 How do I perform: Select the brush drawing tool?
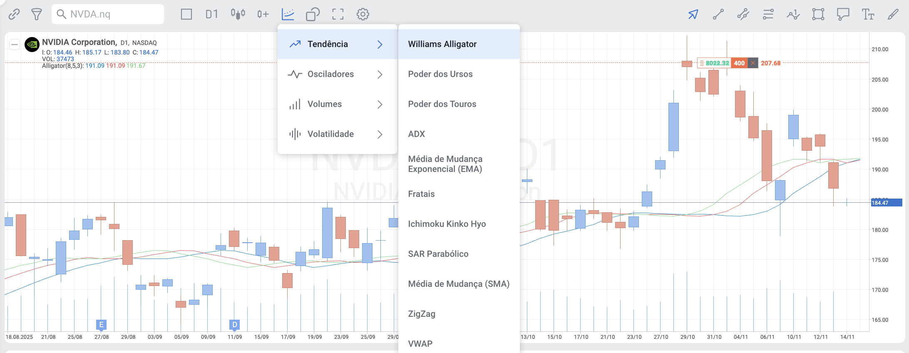coord(893,15)
